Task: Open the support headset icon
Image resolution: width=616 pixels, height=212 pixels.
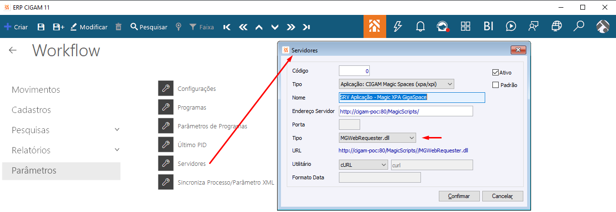Action: pyautogui.click(x=443, y=26)
